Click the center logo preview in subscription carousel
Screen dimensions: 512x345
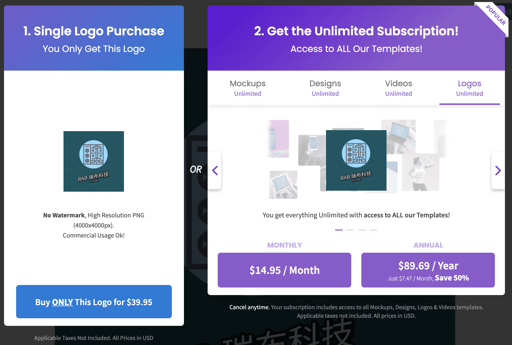356,160
